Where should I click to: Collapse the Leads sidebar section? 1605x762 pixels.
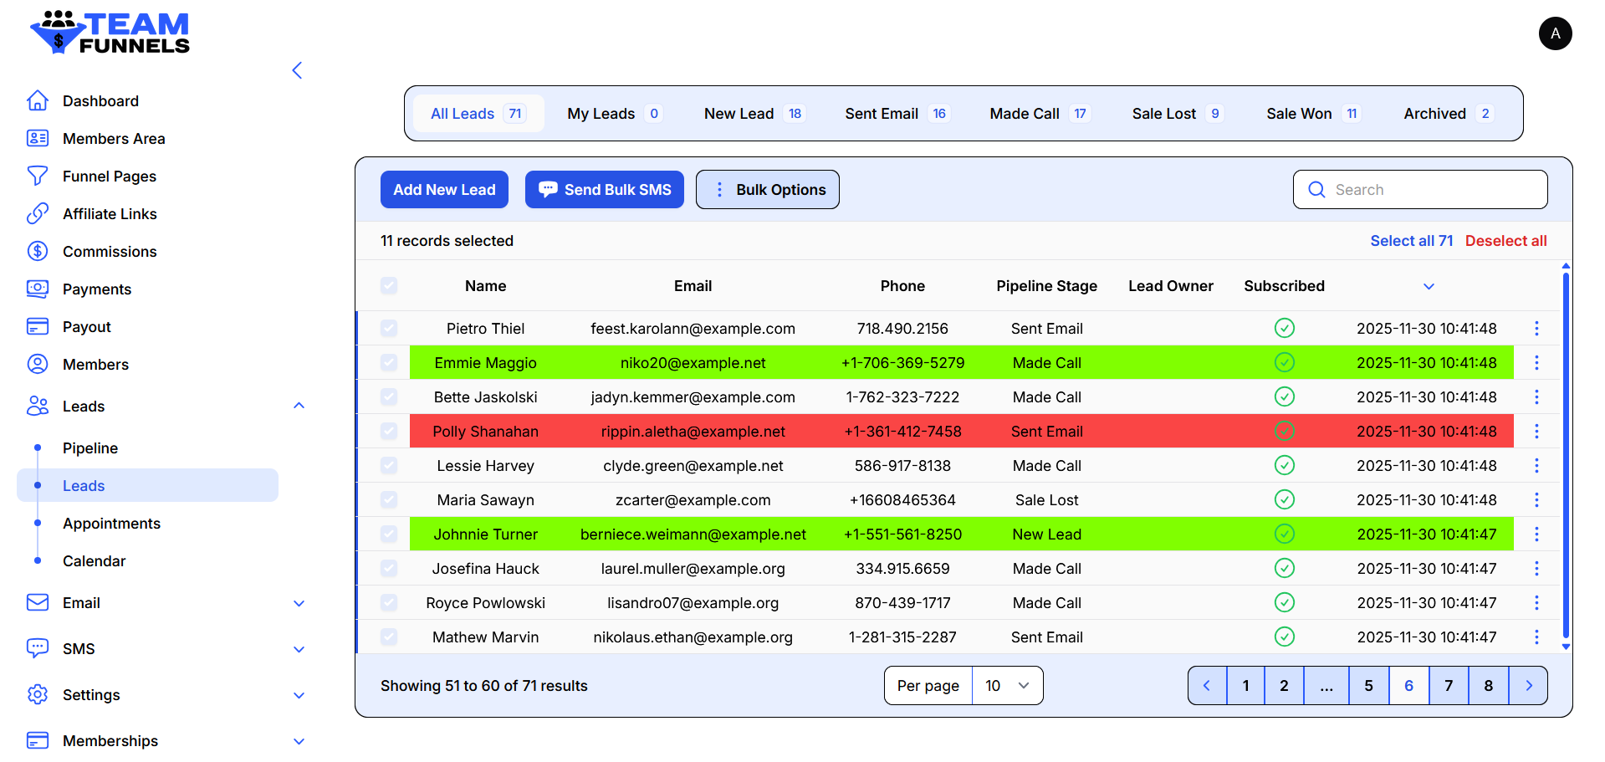299,407
